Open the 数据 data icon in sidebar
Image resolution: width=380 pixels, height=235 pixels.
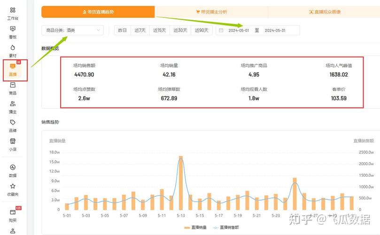(13, 167)
